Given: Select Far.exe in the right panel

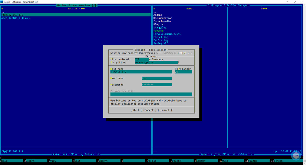Looking at the screenshot, I should [x=159, y=31].
